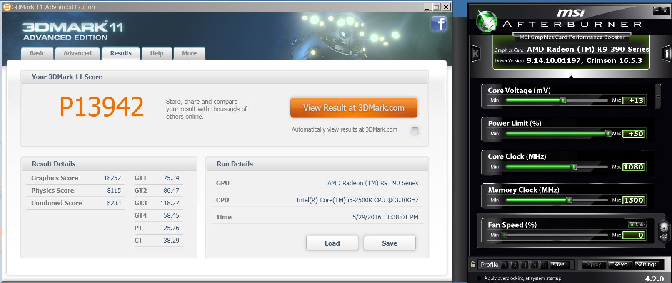The width and height of the screenshot is (672, 283).
Task: Open the Afterburner info panel with the i button
Action: point(667,54)
